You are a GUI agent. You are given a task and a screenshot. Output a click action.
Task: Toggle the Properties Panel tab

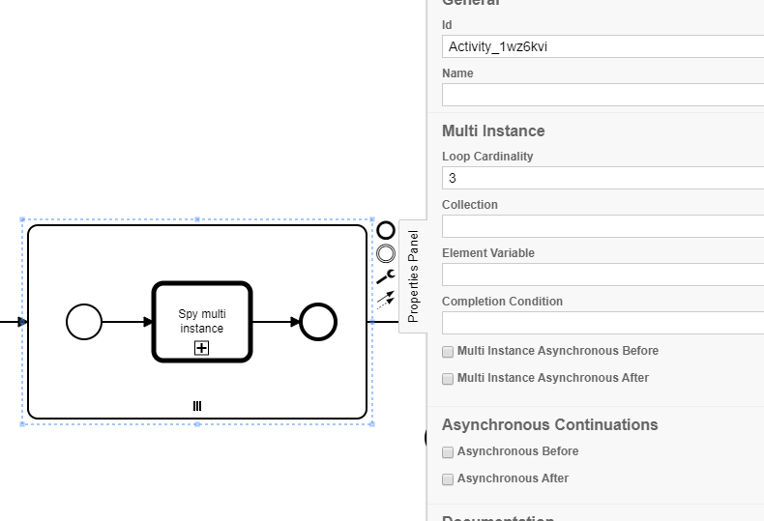[x=413, y=276]
